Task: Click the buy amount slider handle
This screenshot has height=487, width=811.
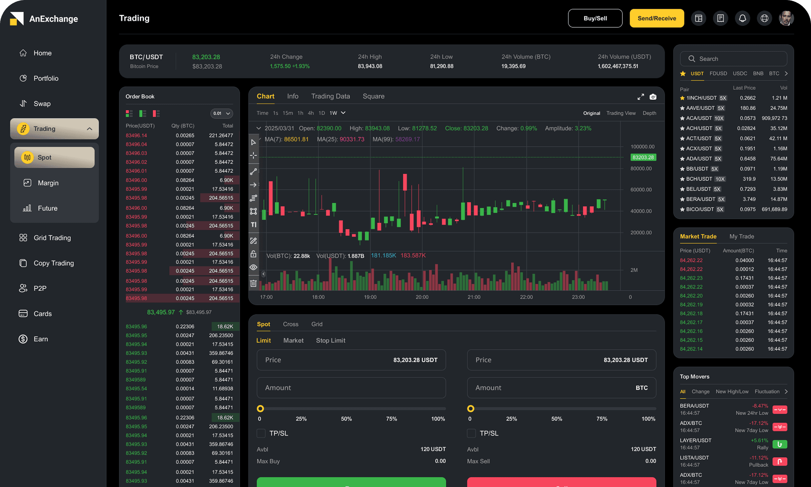Action: pyautogui.click(x=260, y=409)
